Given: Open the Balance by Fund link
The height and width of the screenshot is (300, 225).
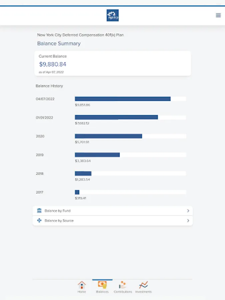Looking at the screenshot, I should (x=58, y=211).
